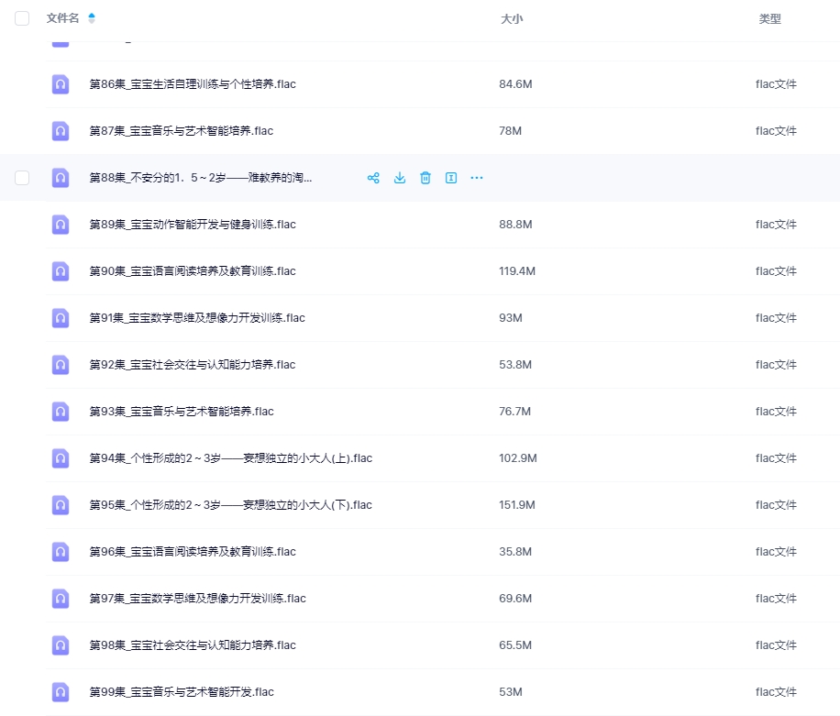Click flac文件 type in 第95集 row
This screenshot has width=840, height=716.
776,504
